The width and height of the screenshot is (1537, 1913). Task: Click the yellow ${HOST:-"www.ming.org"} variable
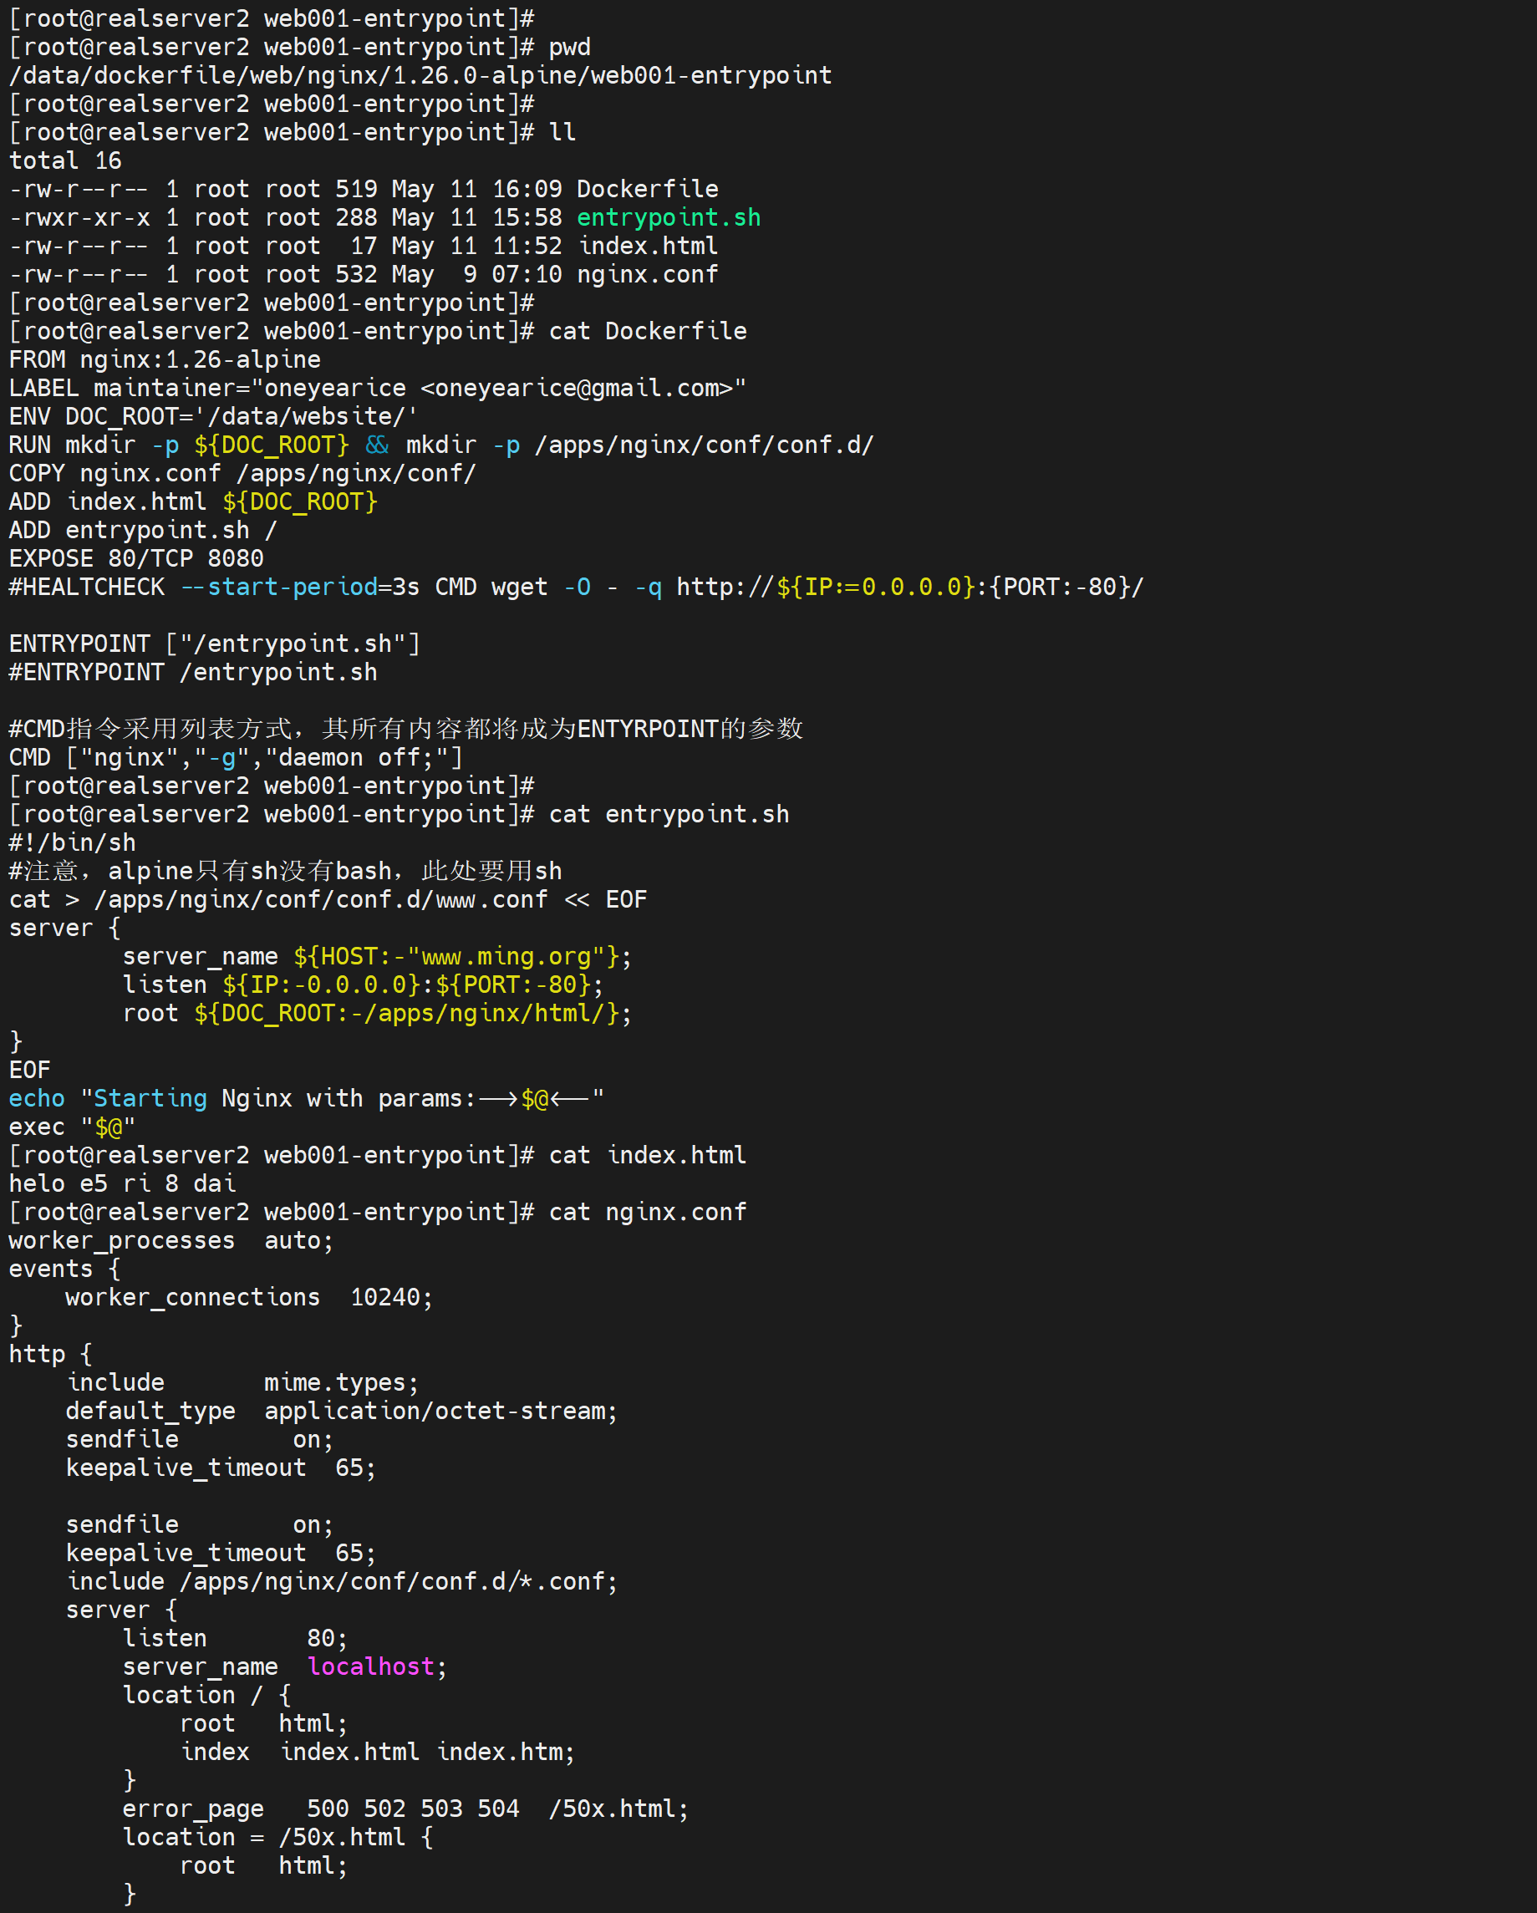pos(461,955)
